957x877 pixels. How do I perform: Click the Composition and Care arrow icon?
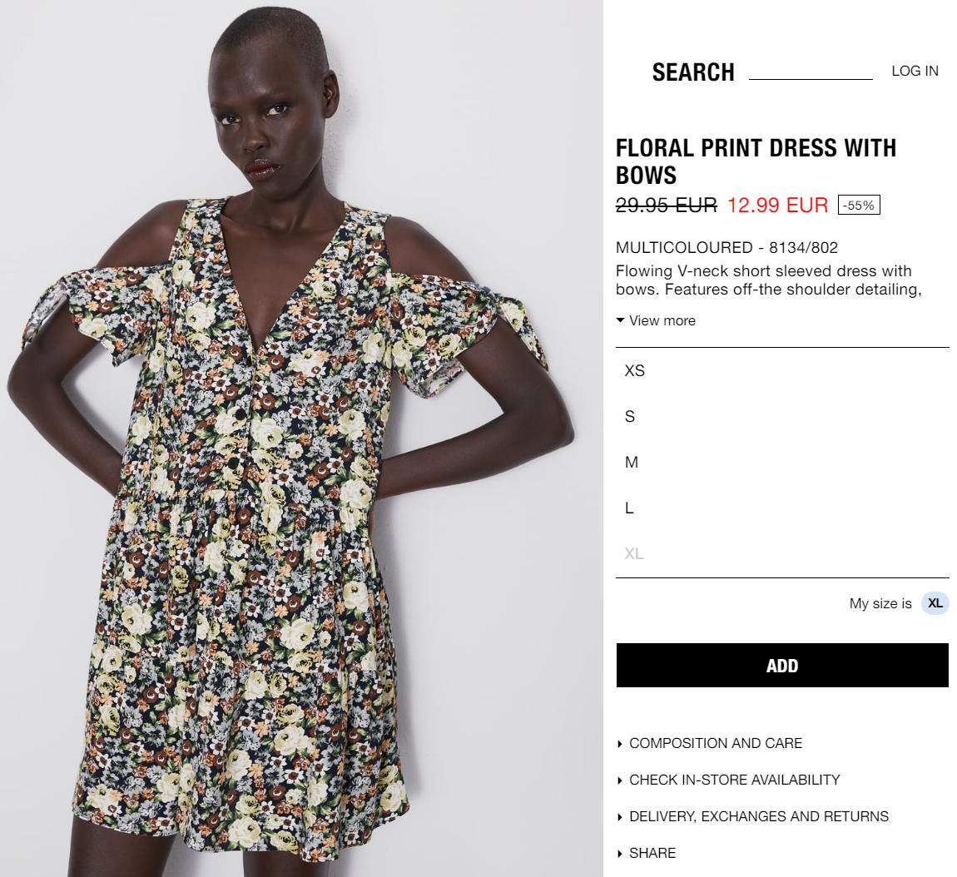(619, 744)
